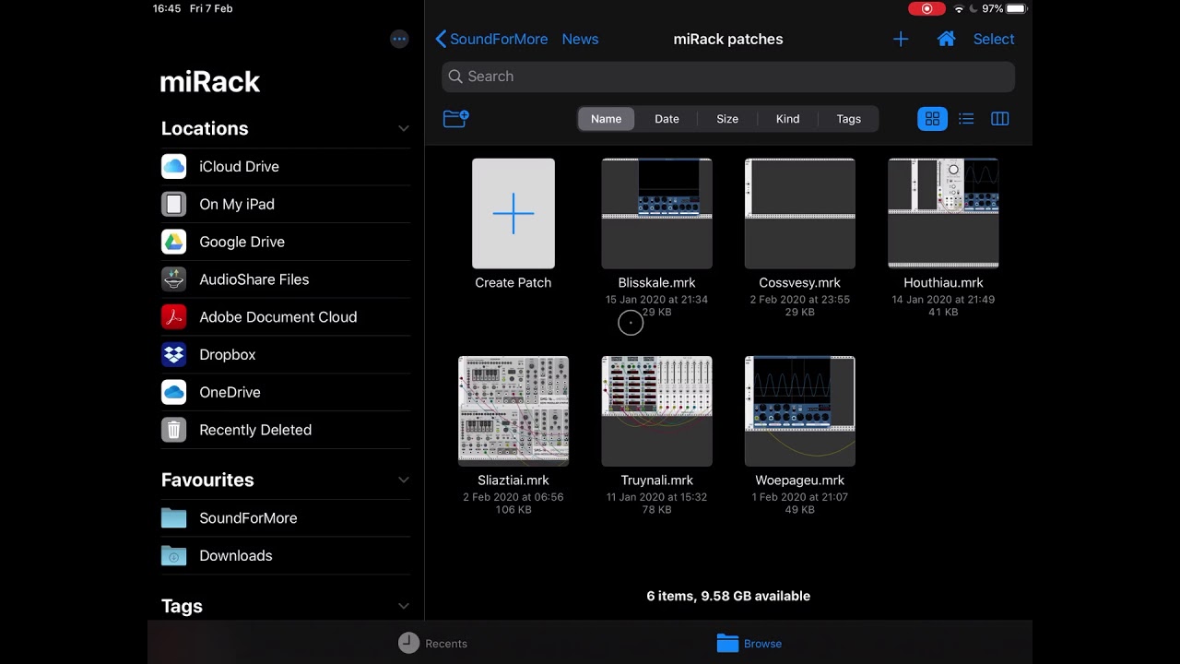Open the Browse tab

click(x=749, y=643)
